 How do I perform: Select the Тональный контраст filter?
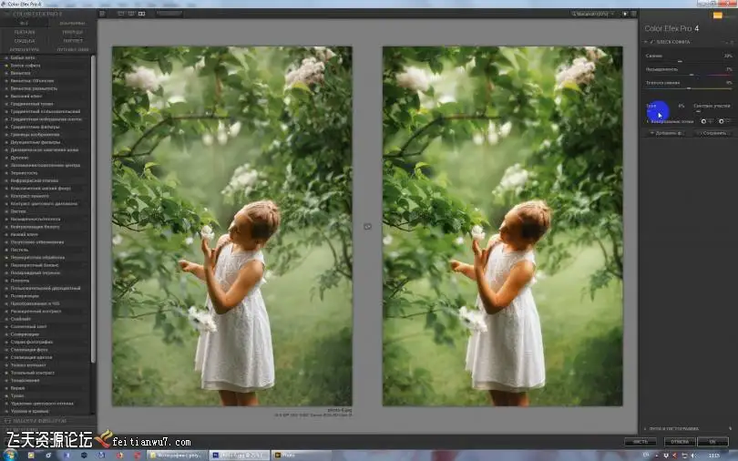coord(33,373)
